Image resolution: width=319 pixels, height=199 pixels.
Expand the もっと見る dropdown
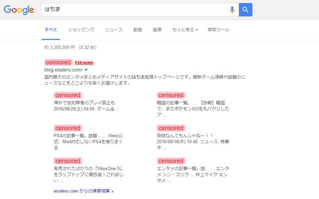click(x=185, y=30)
